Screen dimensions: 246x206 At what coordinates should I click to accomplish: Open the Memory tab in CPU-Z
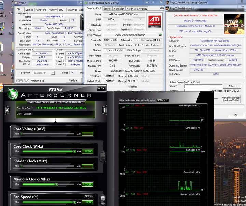point(52,10)
